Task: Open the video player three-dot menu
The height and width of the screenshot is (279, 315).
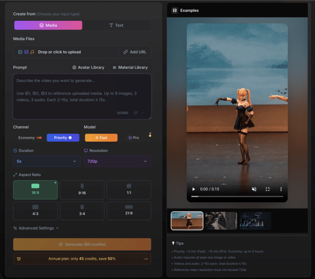Action: click(281, 189)
